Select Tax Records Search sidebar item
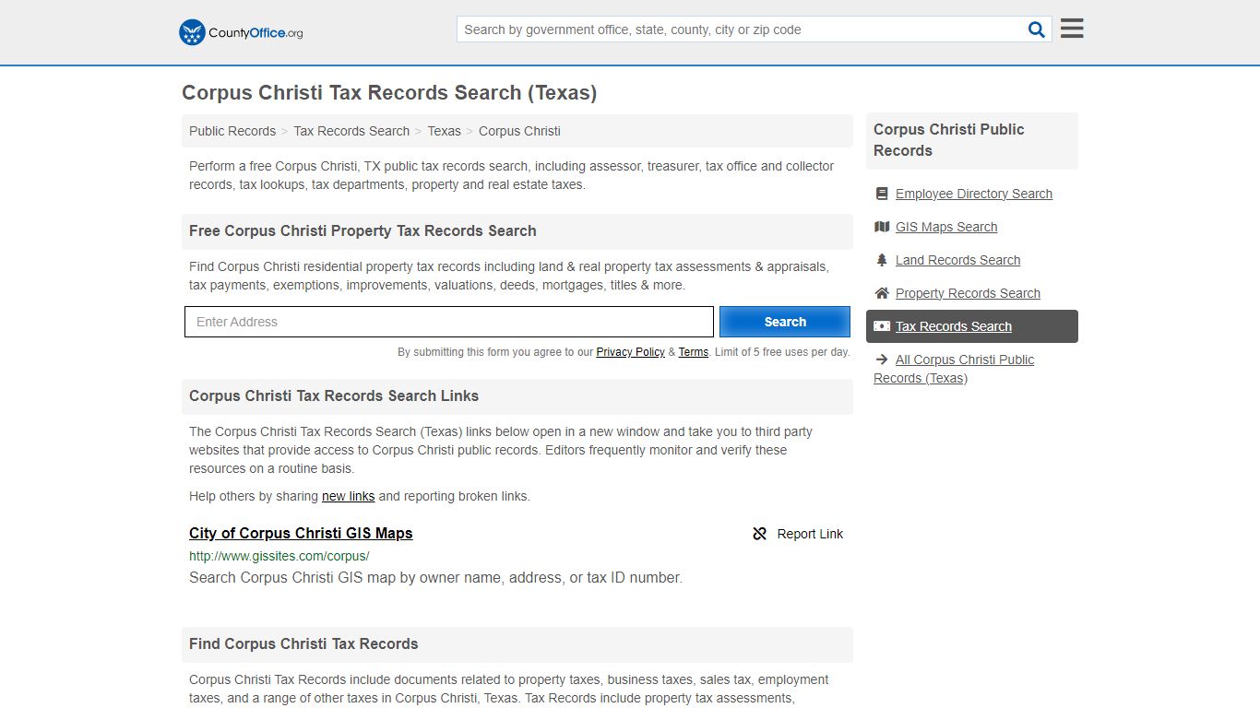 [972, 326]
